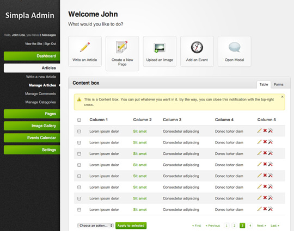Click the pencil edit icon in the second table row

click(259, 142)
